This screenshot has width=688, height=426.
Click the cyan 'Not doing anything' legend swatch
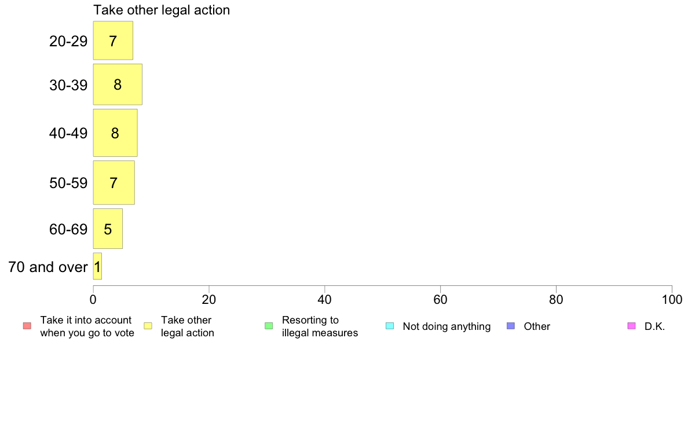tap(390, 326)
